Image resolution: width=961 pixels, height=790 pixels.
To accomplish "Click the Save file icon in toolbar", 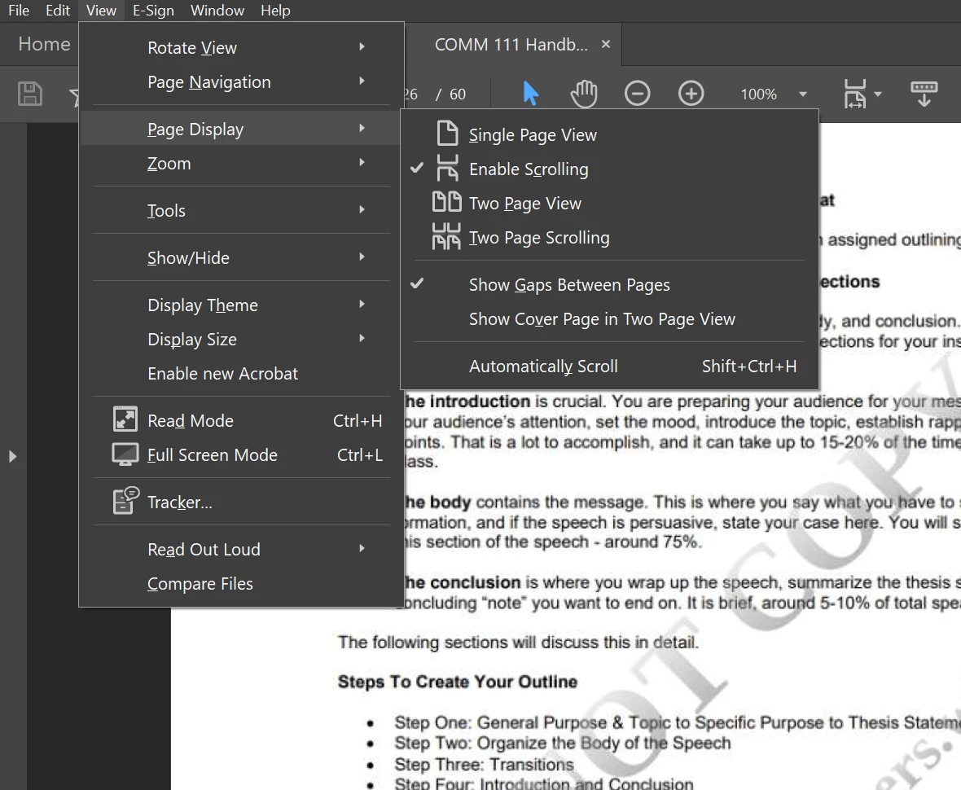I will pyautogui.click(x=29, y=94).
